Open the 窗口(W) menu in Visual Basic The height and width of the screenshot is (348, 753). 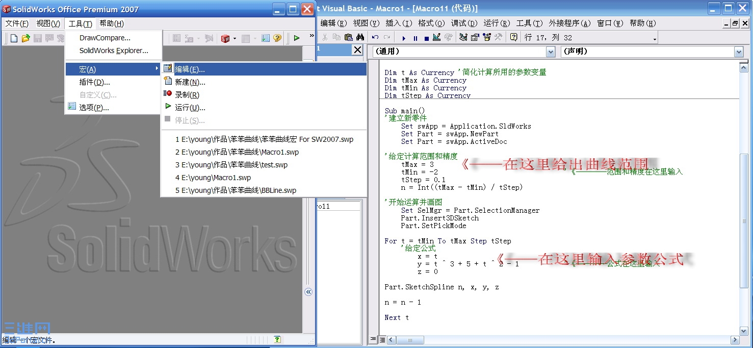pyautogui.click(x=610, y=23)
